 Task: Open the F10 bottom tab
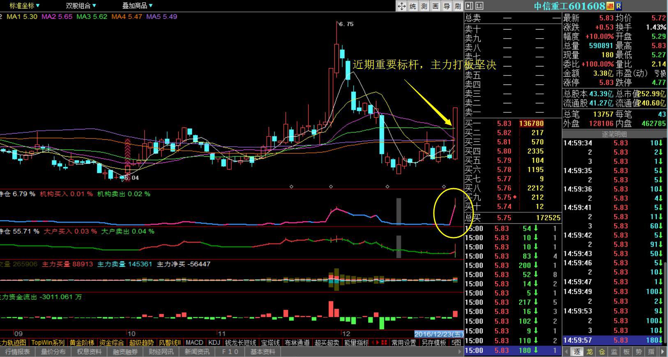(230, 352)
